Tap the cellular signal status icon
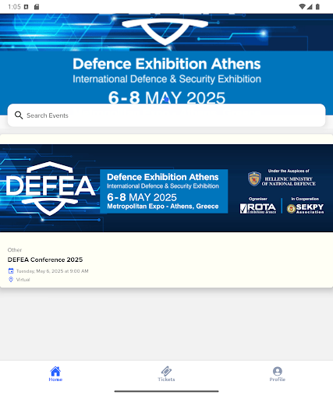Screen dimensions: 333x399 (x=310, y=7)
